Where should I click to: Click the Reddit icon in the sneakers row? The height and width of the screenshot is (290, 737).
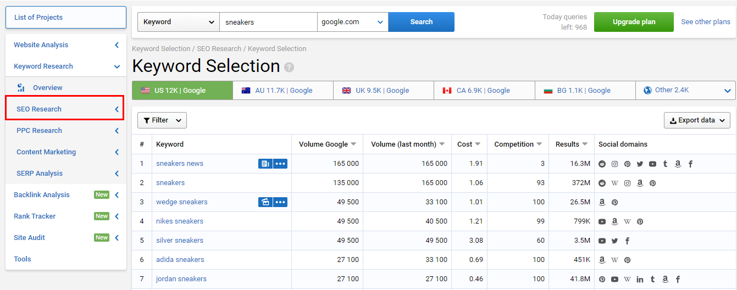602,183
